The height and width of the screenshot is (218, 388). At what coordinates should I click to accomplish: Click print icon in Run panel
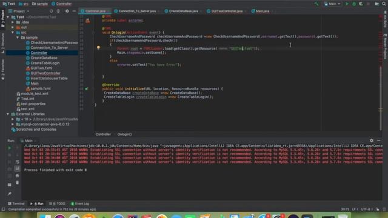point(18,176)
